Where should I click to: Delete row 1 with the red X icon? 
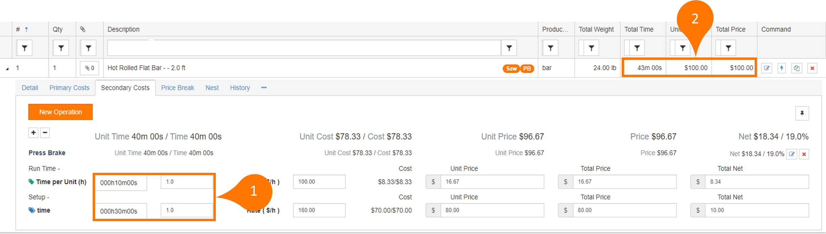(812, 68)
